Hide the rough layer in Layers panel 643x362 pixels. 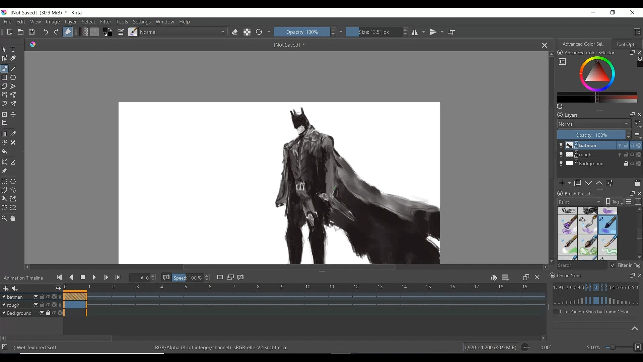click(x=561, y=155)
